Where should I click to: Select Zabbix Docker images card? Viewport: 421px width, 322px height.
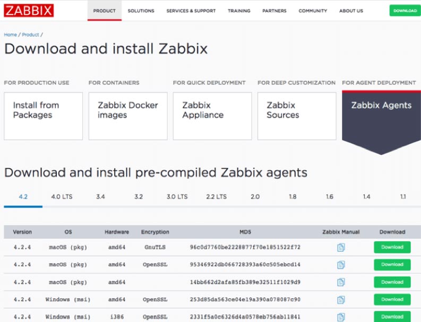coord(128,116)
